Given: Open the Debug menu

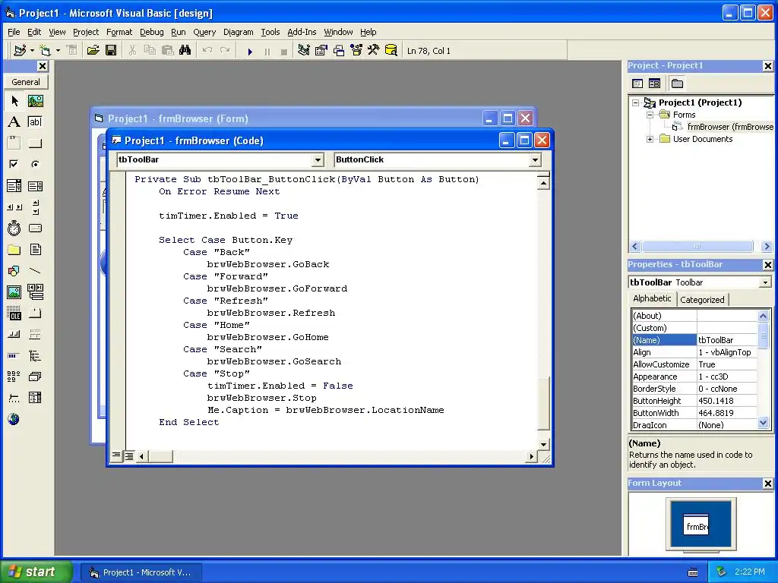Looking at the screenshot, I should [x=152, y=32].
